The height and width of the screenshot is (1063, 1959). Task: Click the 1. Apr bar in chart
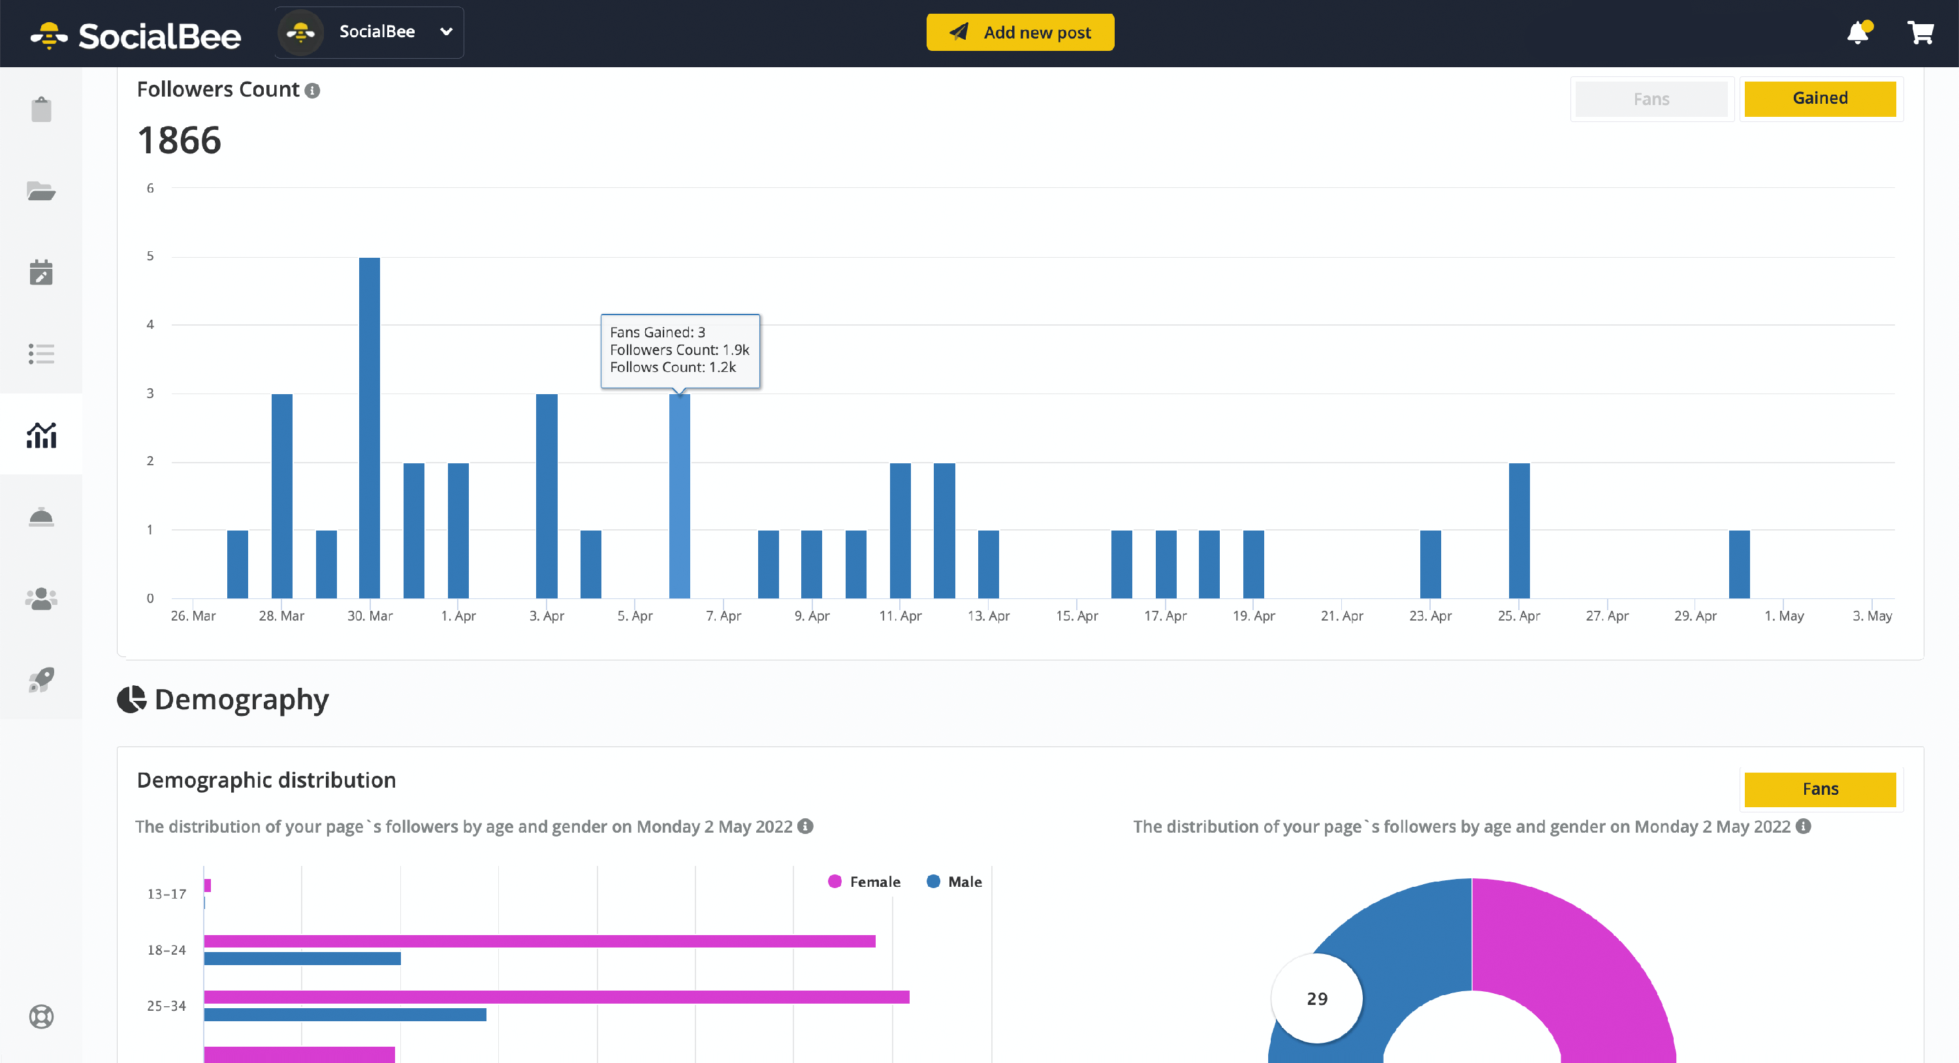tap(458, 531)
